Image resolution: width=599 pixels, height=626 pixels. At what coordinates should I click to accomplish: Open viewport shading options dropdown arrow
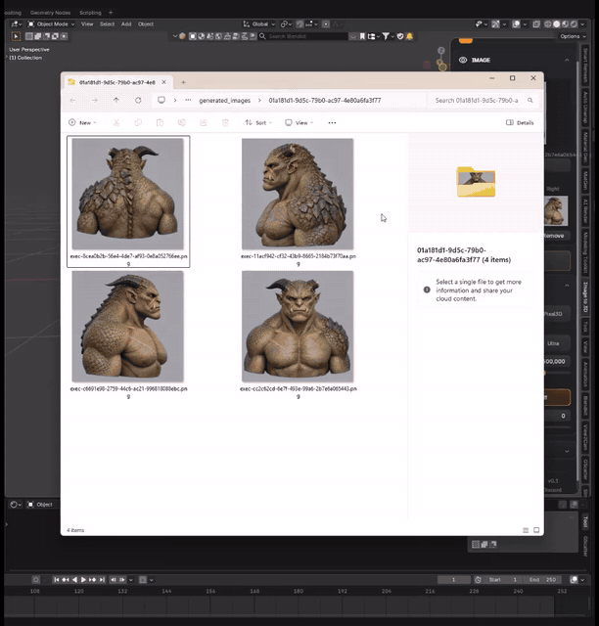(582, 24)
